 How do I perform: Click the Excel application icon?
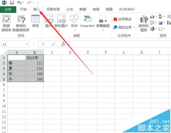(x=4, y=2)
